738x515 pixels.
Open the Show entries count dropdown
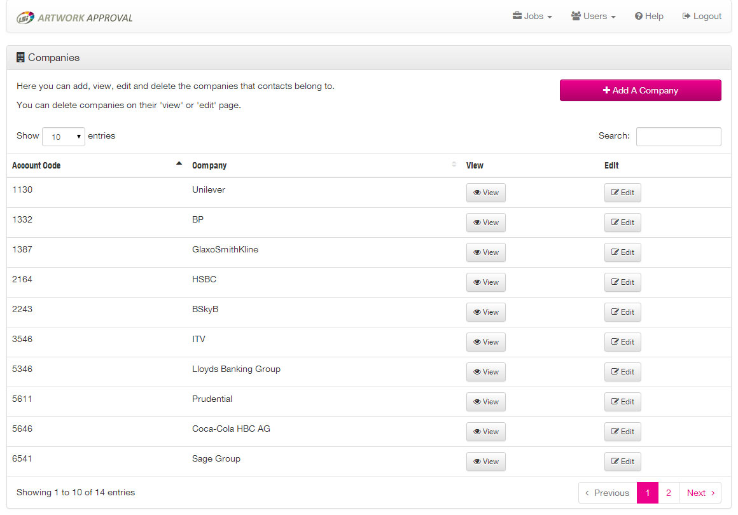[x=64, y=137]
